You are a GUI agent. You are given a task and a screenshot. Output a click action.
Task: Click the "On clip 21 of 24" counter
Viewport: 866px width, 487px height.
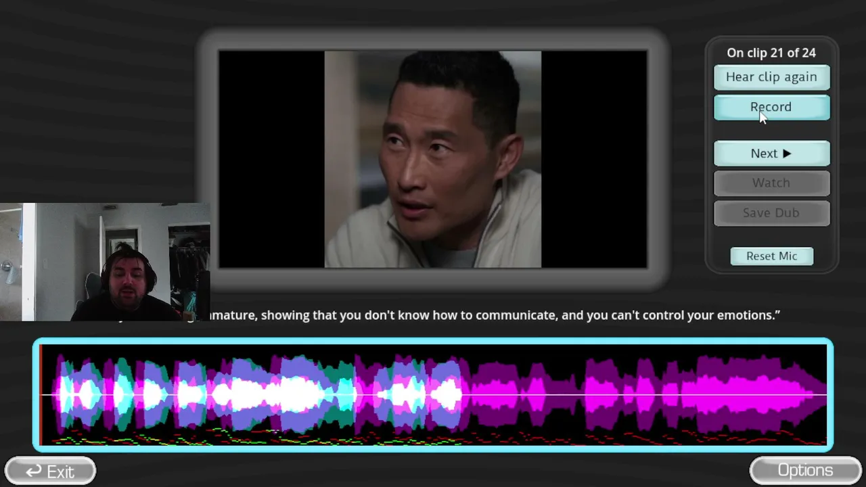tap(771, 53)
